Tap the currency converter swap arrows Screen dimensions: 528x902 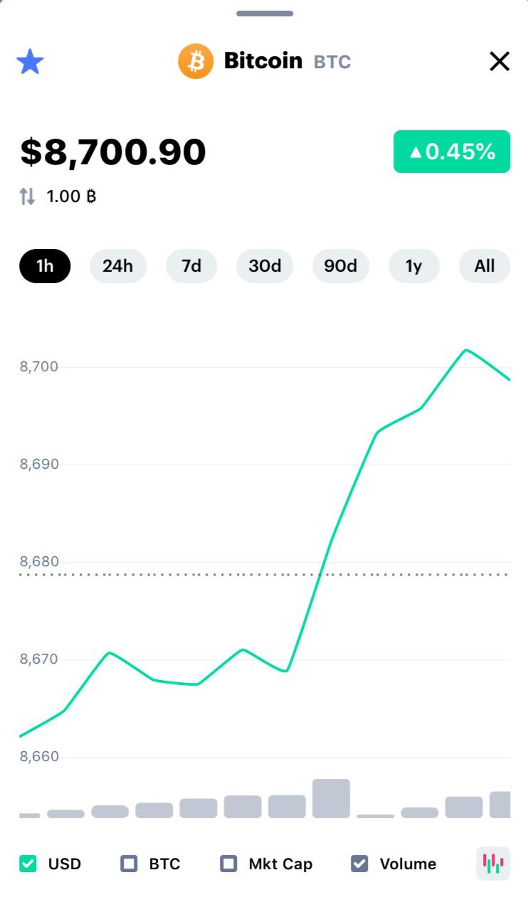27,196
